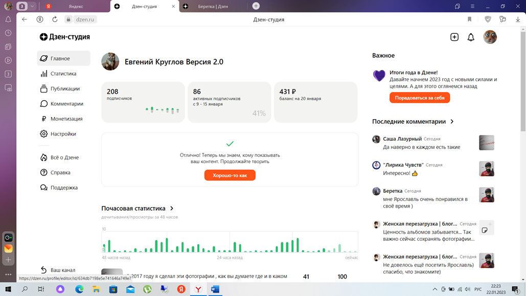Open a new browser tab
This screenshot has height=296, width=526.
[256, 6]
